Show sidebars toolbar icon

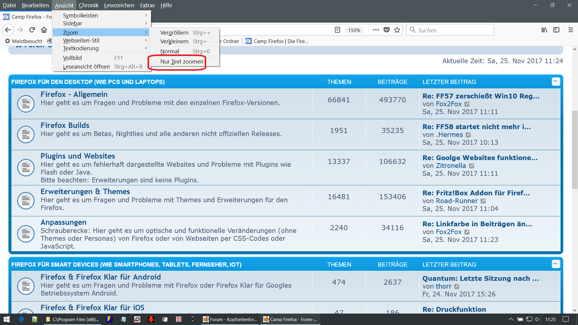[556, 30]
